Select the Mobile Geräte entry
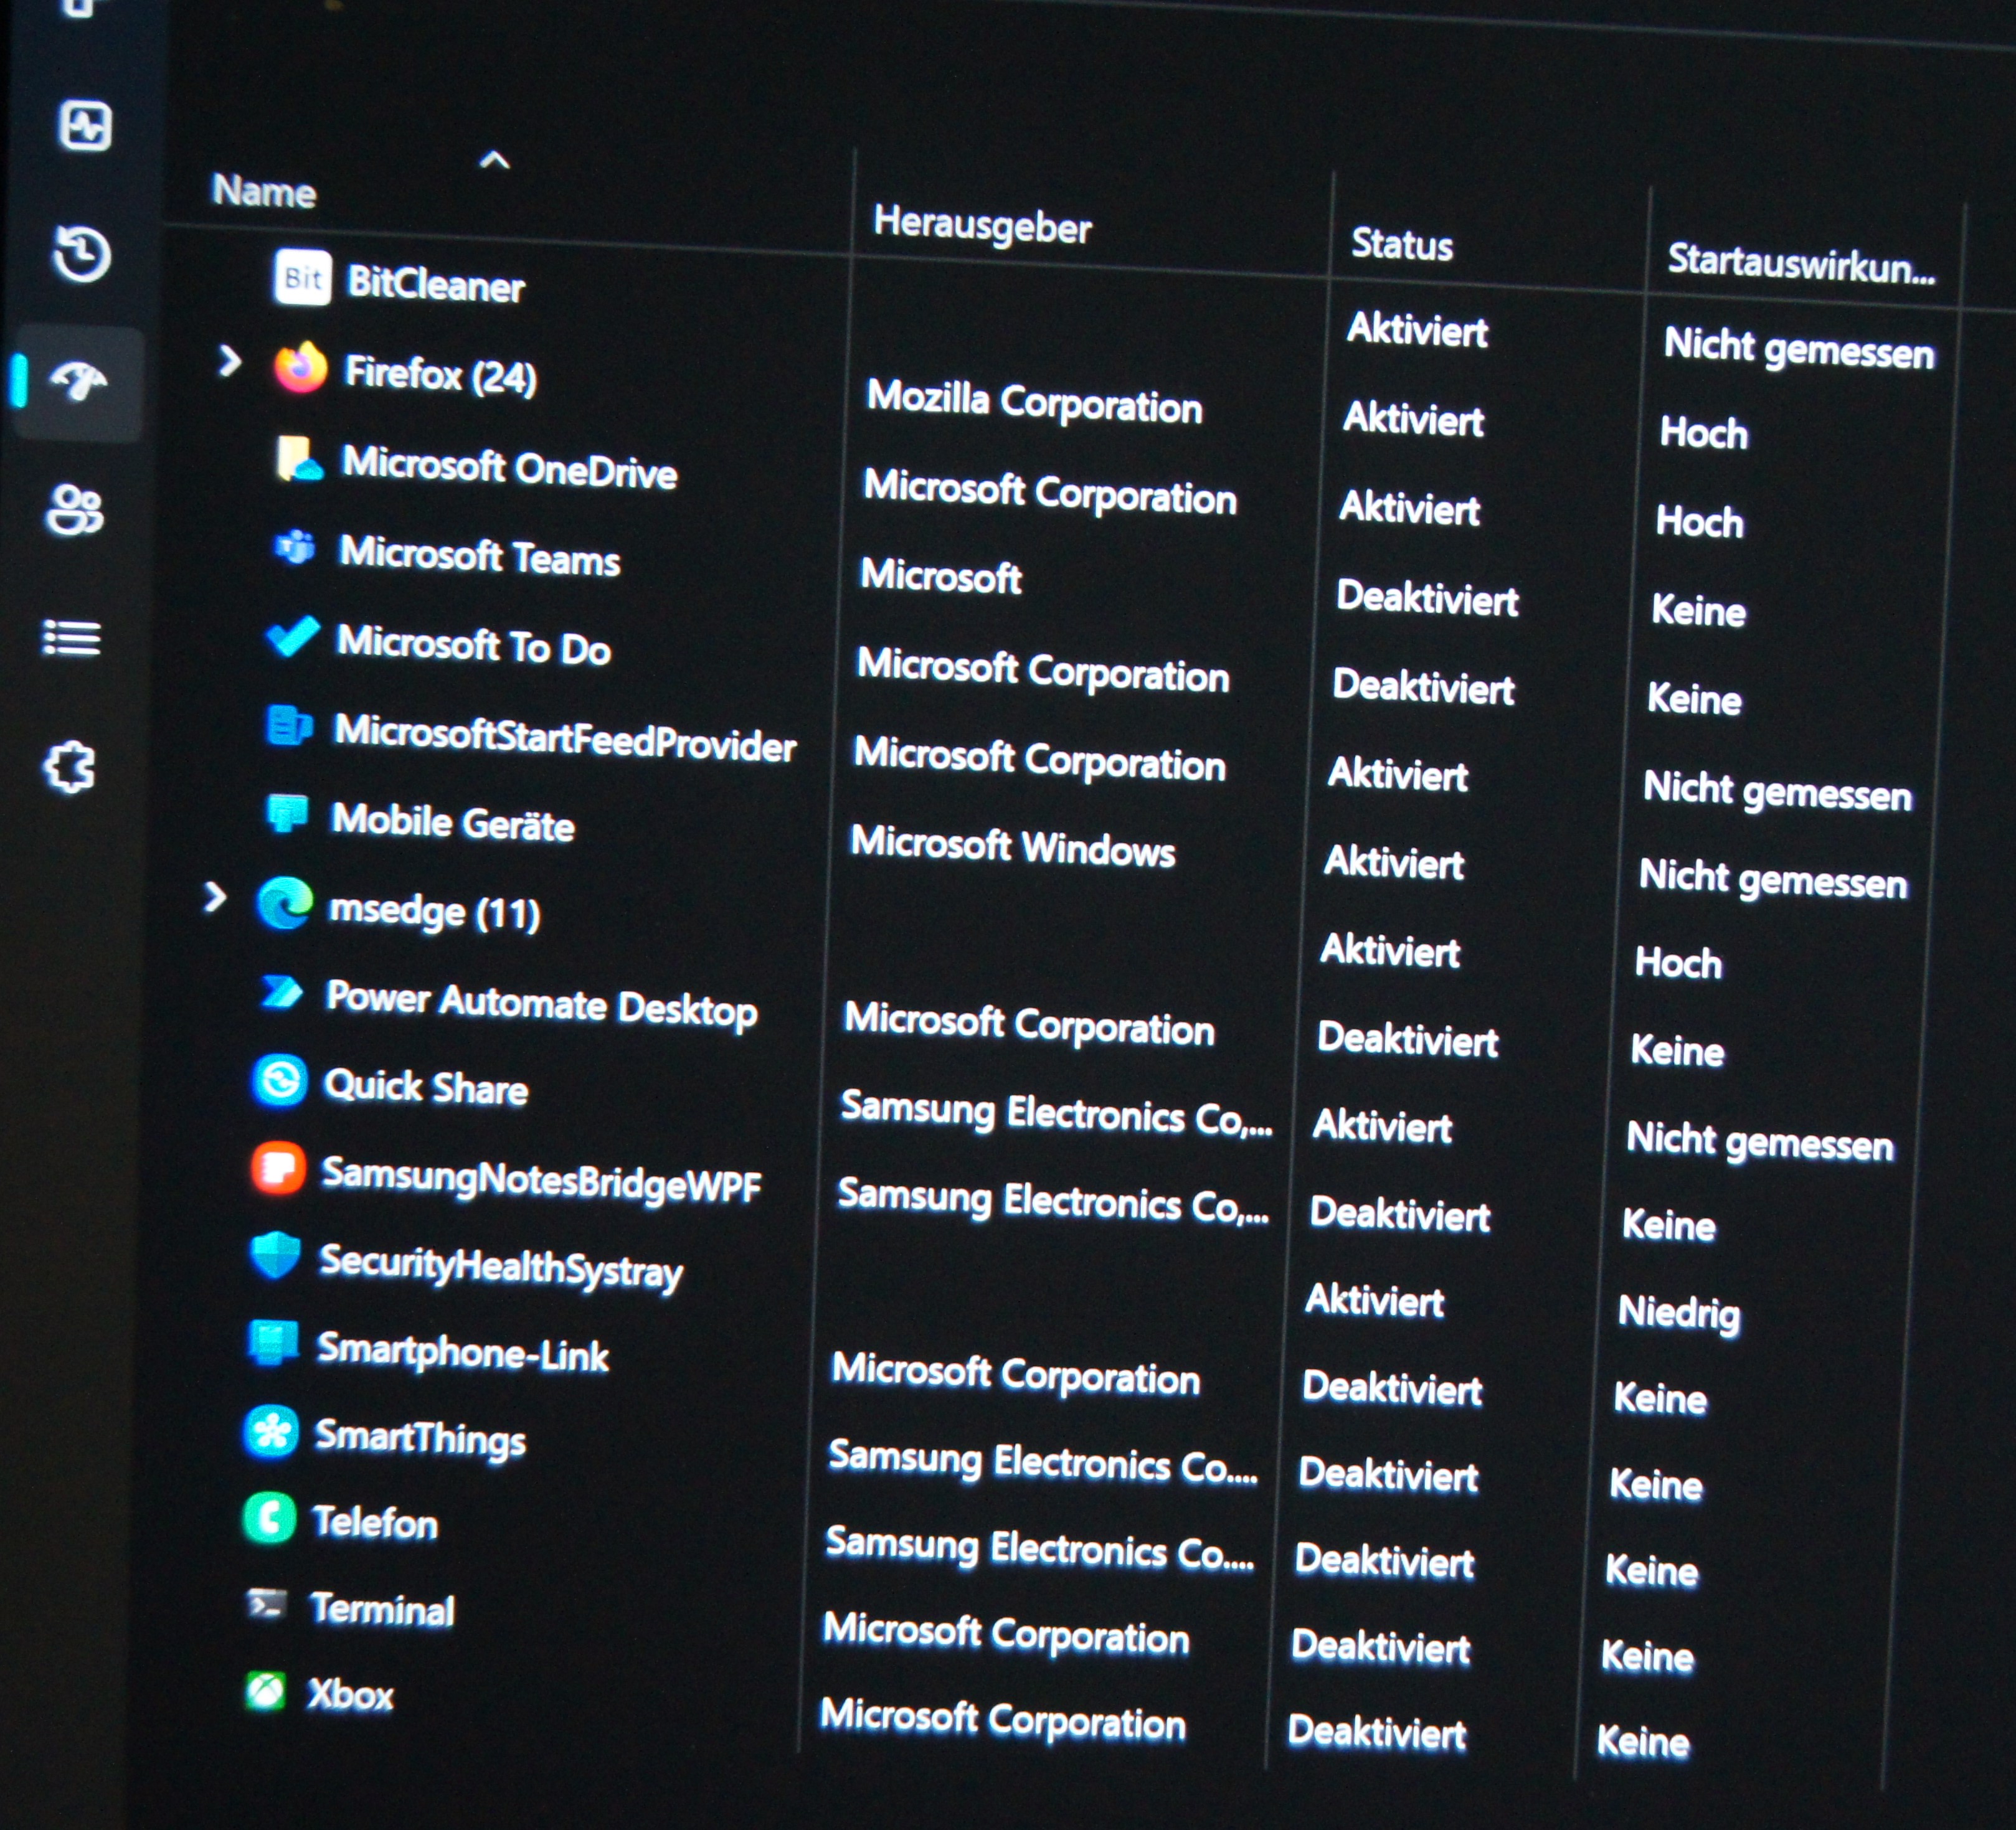This screenshot has height=1830, width=2016. pyautogui.click(x=452, y=822)
